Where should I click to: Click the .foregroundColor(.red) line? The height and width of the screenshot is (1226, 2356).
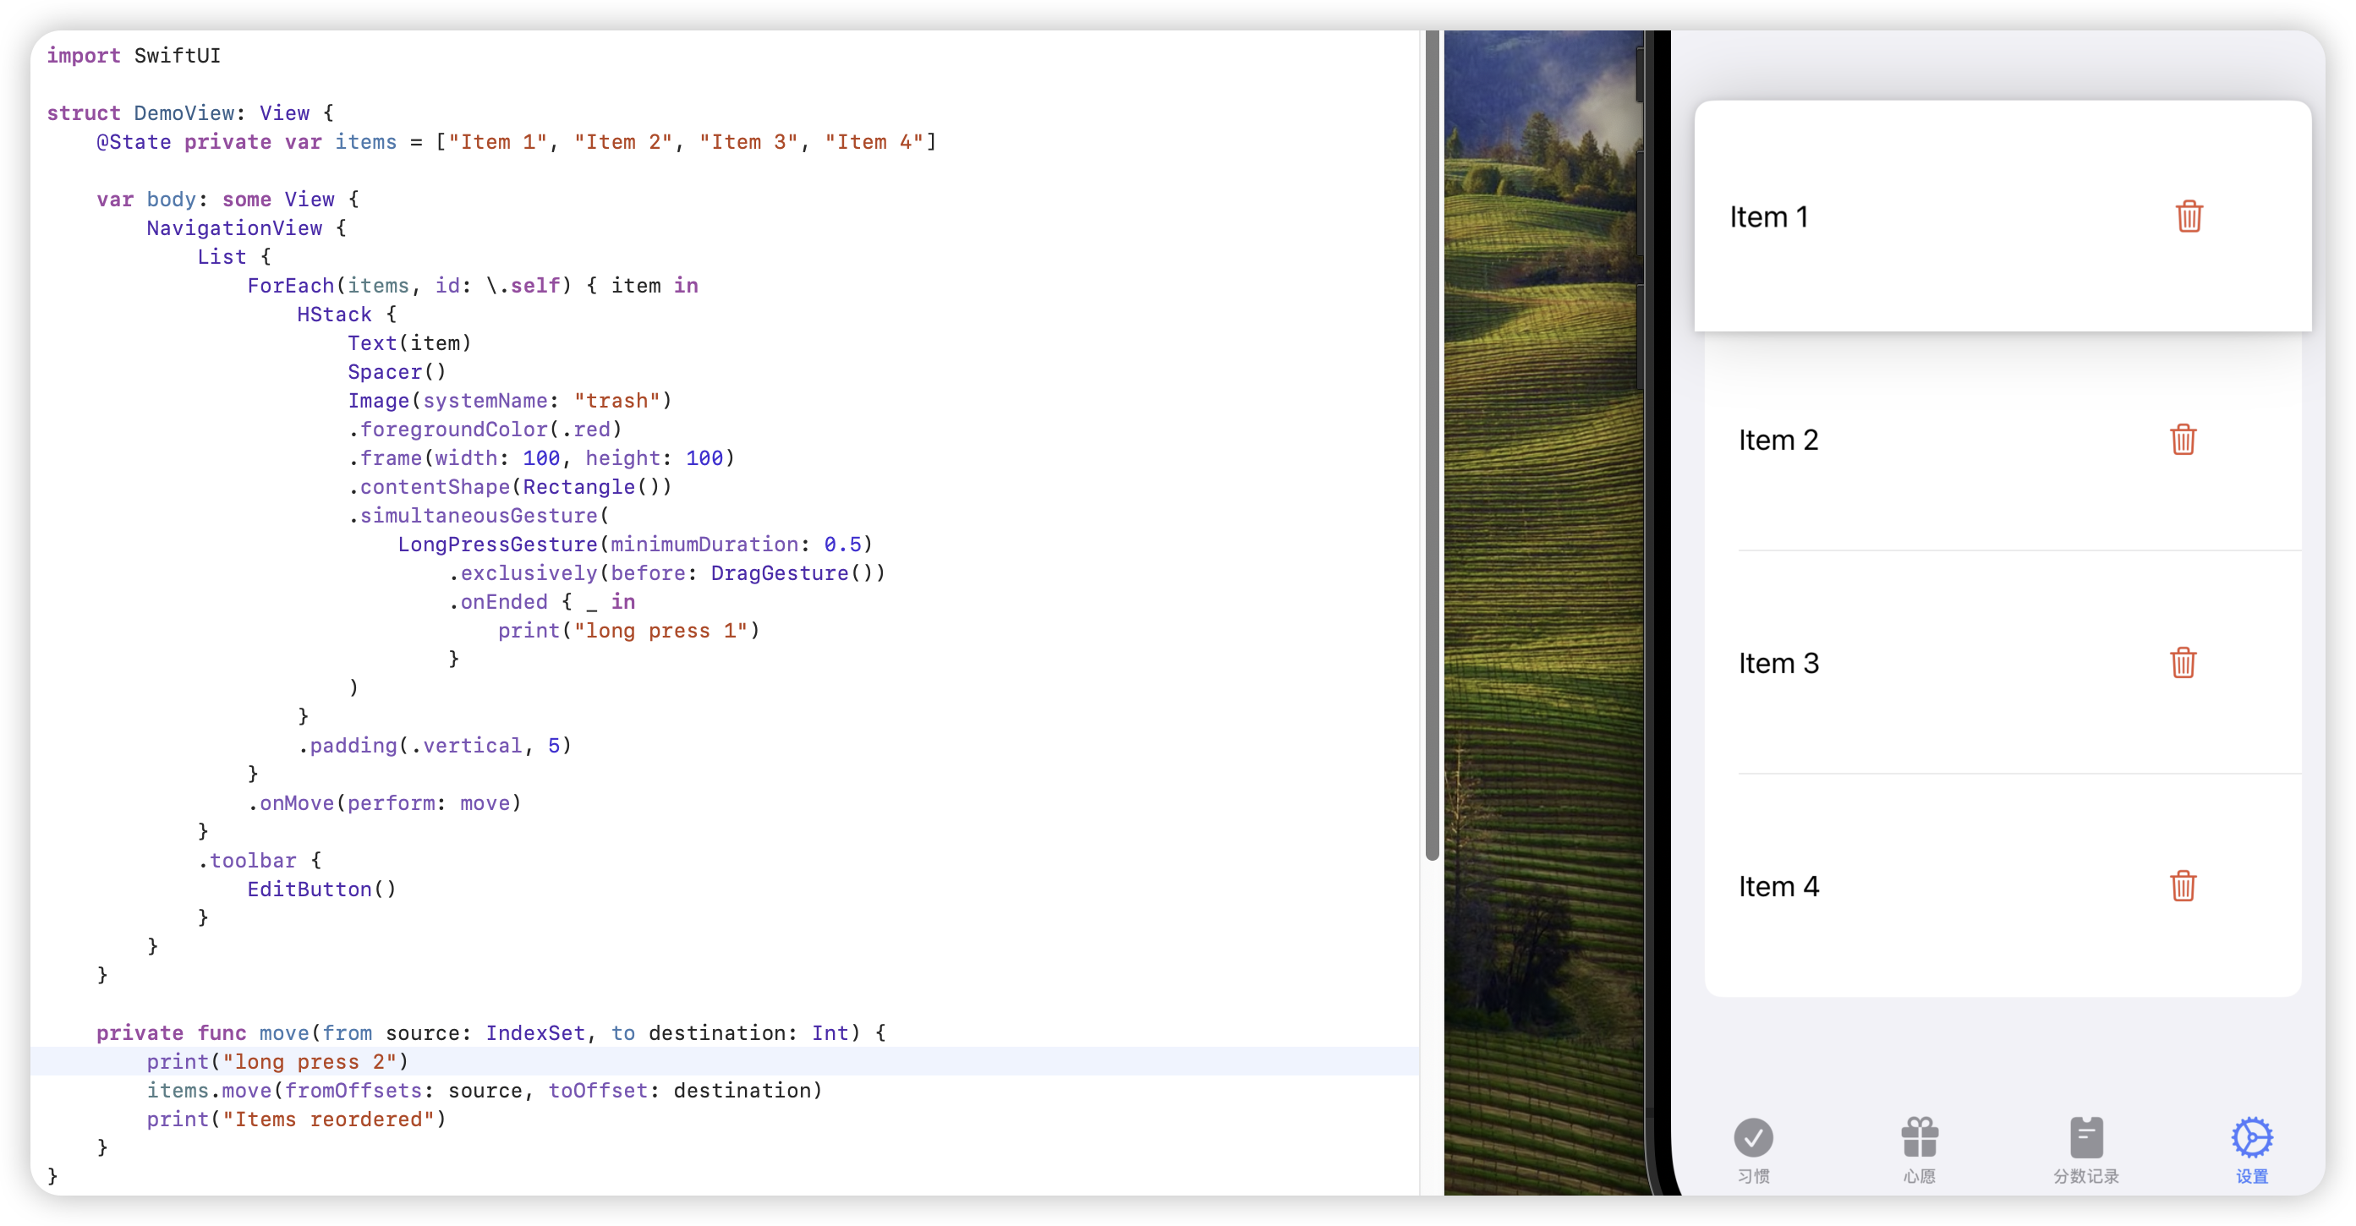[485, 430]
